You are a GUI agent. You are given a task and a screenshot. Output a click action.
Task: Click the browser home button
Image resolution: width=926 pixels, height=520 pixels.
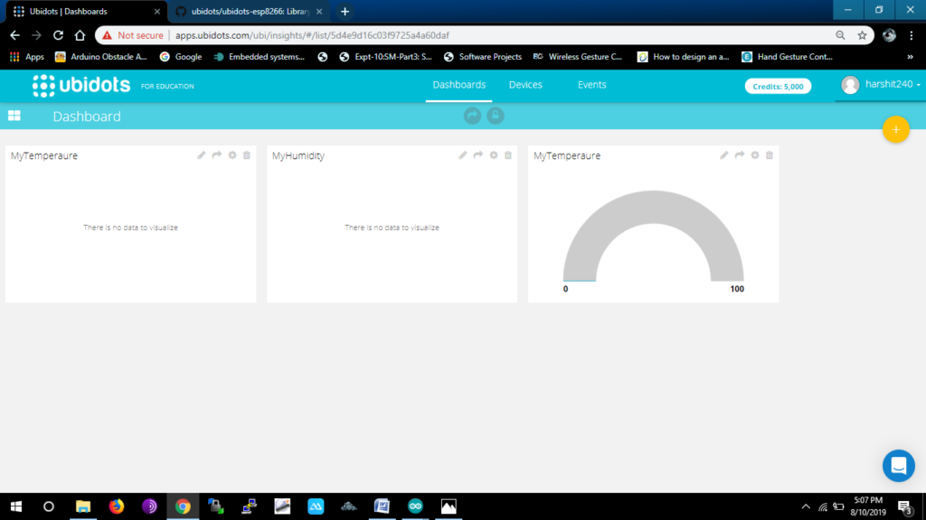click(80, 35)
